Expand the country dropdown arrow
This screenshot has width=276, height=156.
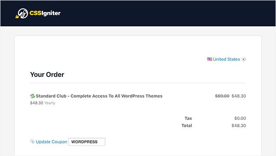coord(244,59)
